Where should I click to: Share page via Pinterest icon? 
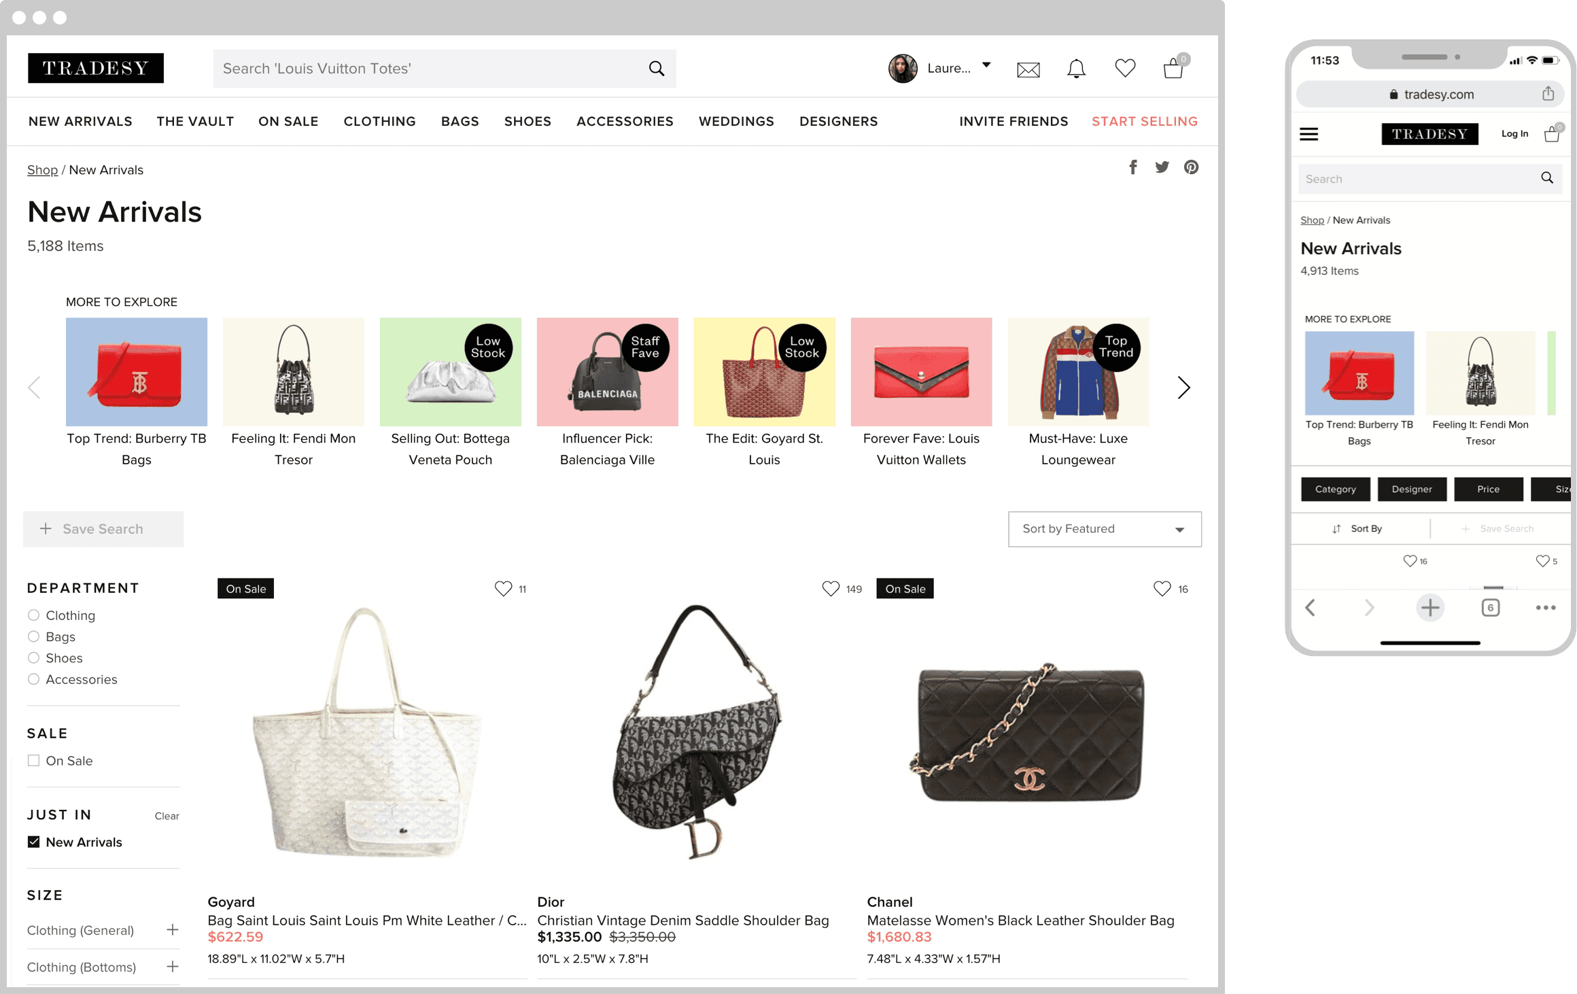pos(1191,167)
